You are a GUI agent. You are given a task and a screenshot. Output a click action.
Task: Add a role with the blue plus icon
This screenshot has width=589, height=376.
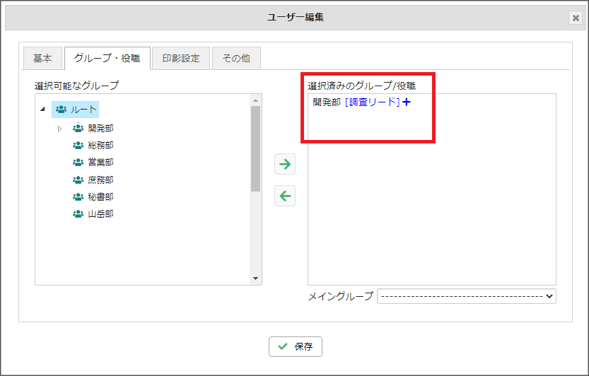[x=407, y=102]
